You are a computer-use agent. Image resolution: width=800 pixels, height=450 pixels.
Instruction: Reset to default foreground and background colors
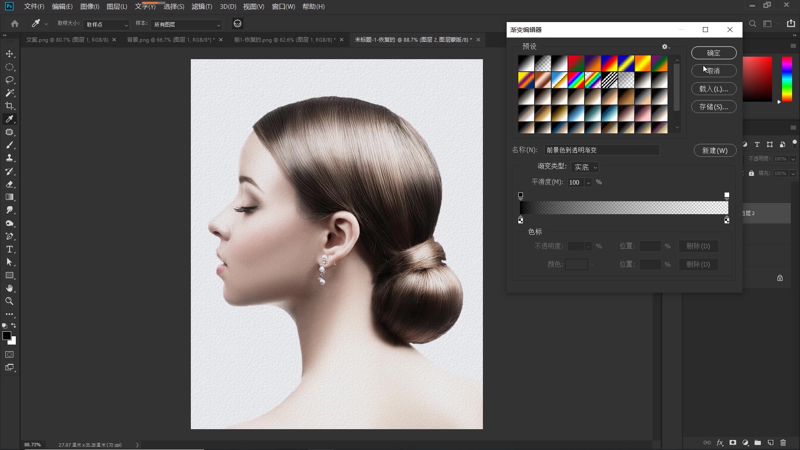[x=5, y=326]
